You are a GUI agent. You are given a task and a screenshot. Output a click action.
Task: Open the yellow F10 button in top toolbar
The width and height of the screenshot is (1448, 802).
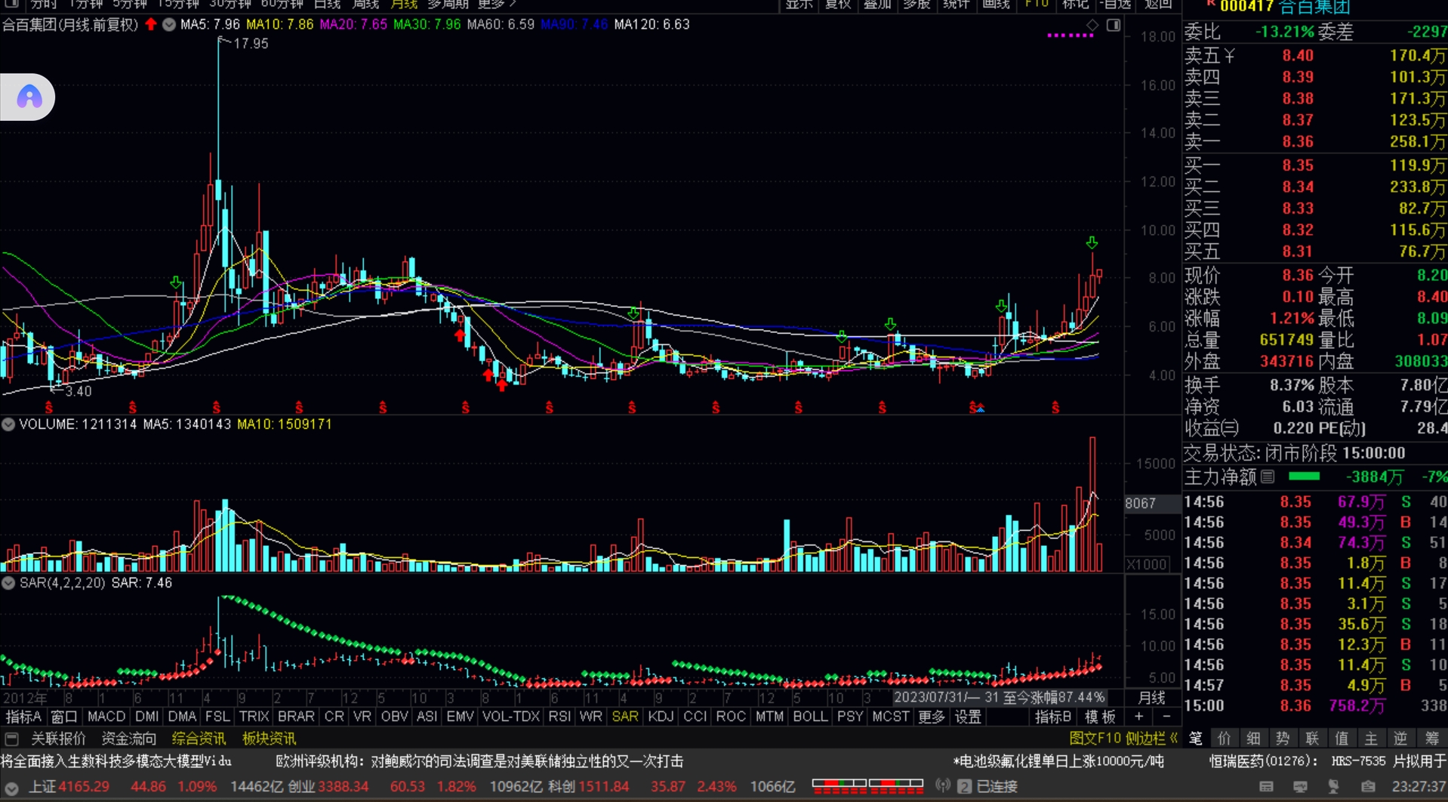tap(1037, 5)
